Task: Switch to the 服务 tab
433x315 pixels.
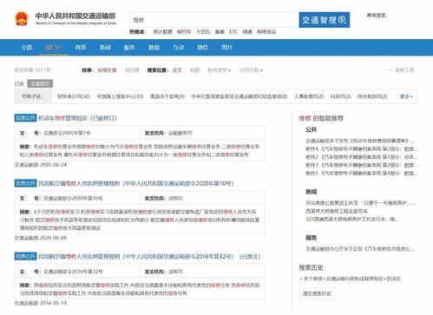Action: click(x=129, y=47)
